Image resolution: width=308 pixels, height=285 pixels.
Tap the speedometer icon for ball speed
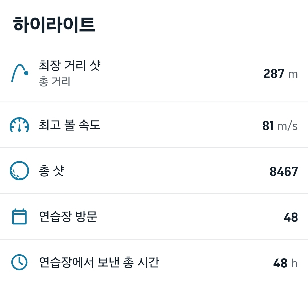pos(19,125)
